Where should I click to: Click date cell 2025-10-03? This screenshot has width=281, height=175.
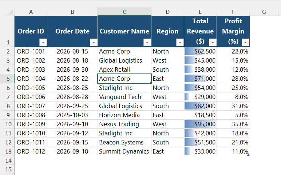pos(72,115)
